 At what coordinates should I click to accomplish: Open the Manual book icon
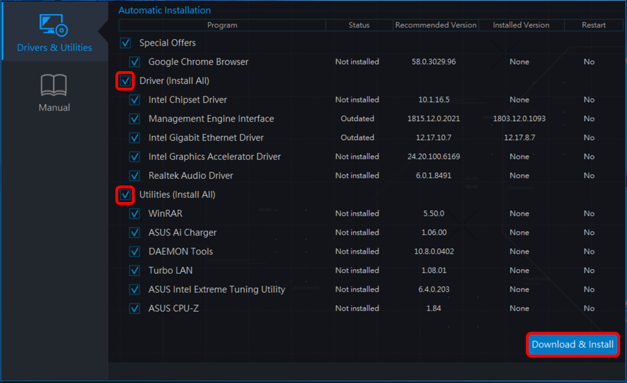(x=53, y=85)
